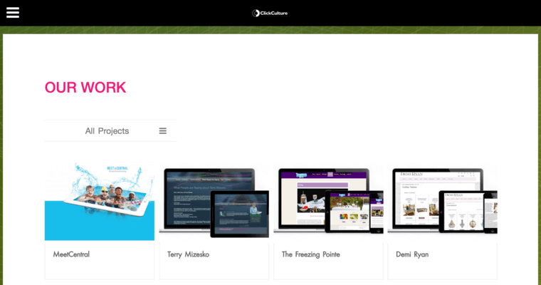Click the OUR WORK heading

[x=85, y=88]
